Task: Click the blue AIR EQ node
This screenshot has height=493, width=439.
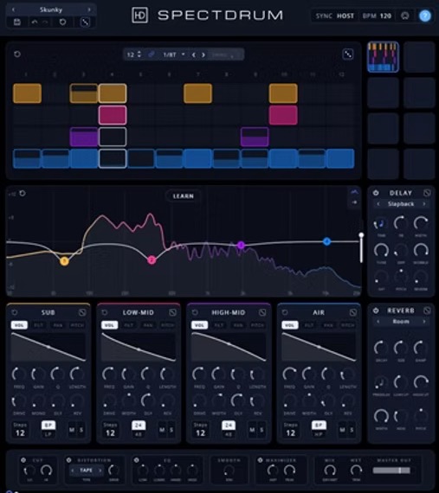Action: (327, 241)
